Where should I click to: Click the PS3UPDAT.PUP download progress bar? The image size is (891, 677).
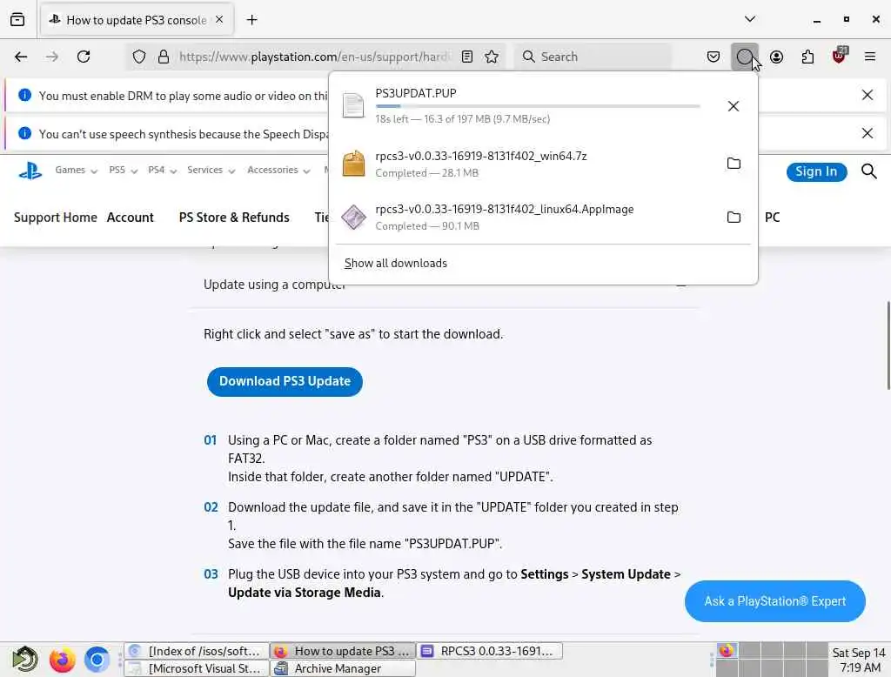click(x=538, y=106)
